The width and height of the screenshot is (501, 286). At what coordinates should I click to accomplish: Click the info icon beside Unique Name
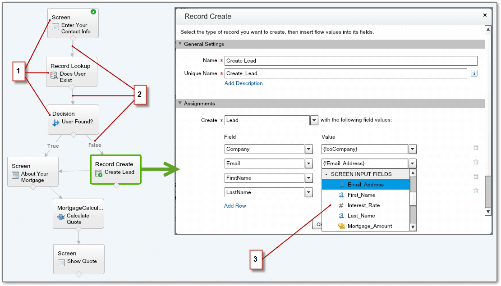click(x=474, y=73)
